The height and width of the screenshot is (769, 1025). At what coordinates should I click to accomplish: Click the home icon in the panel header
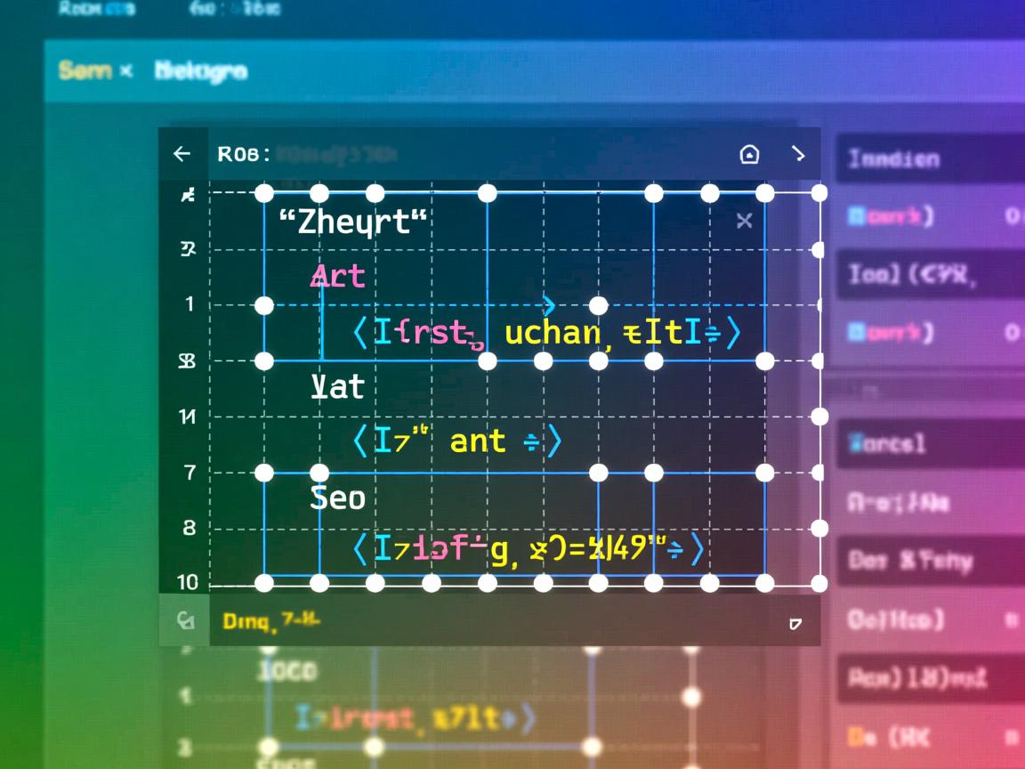click(749, 155)
